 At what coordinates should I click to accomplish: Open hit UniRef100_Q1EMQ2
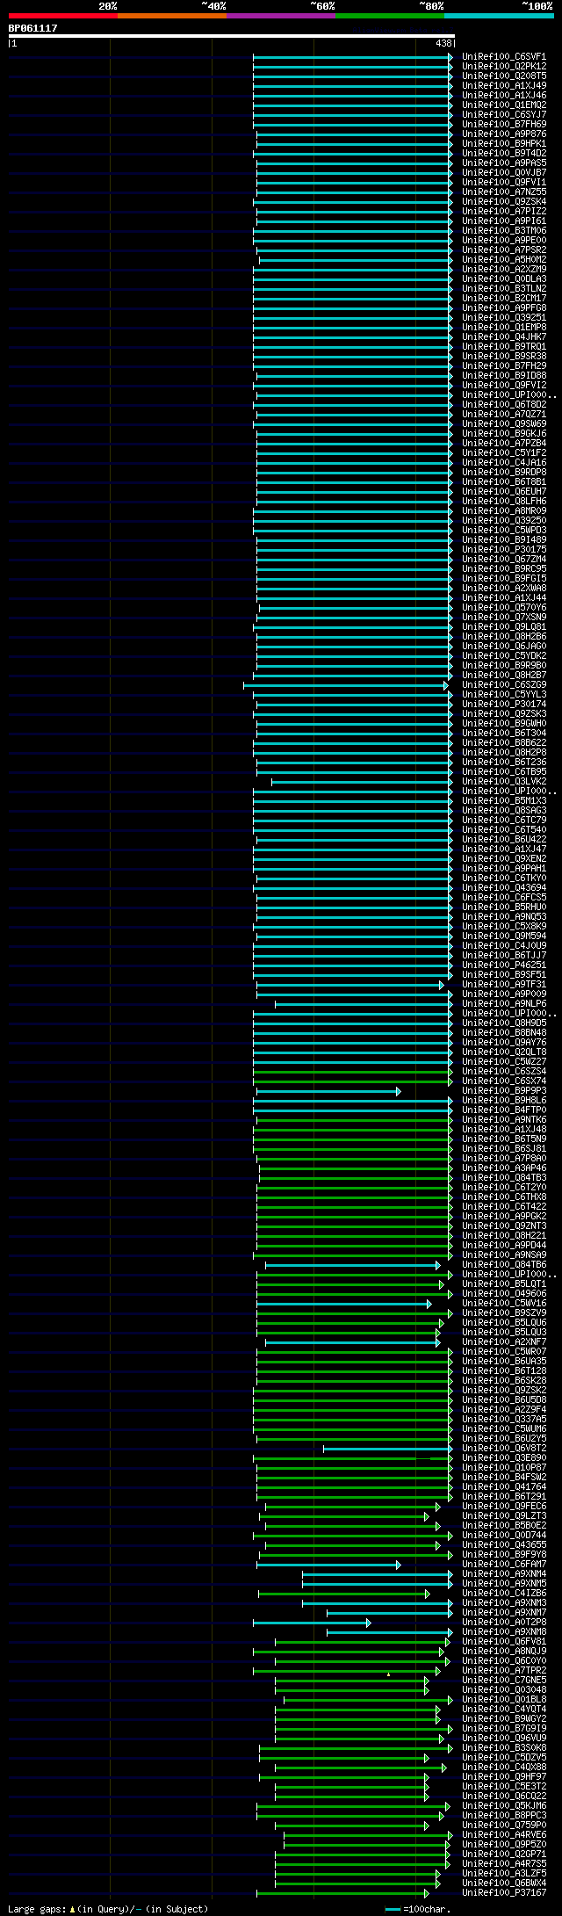(x=504, y=105)
